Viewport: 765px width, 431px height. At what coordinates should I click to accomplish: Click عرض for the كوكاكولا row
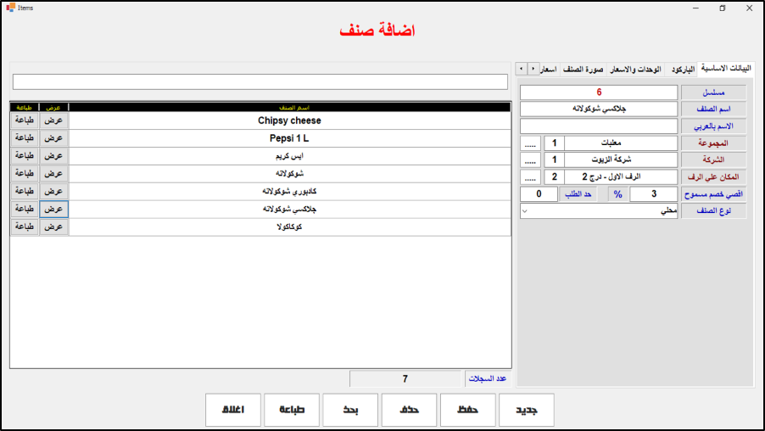pos(53,227)
